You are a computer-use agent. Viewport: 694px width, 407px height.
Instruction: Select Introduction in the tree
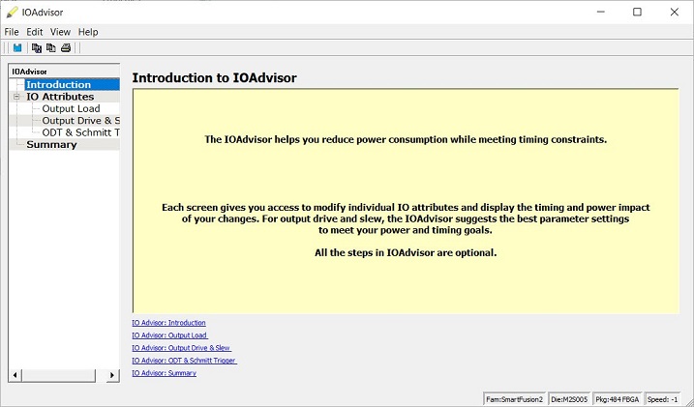click(58, 85)
